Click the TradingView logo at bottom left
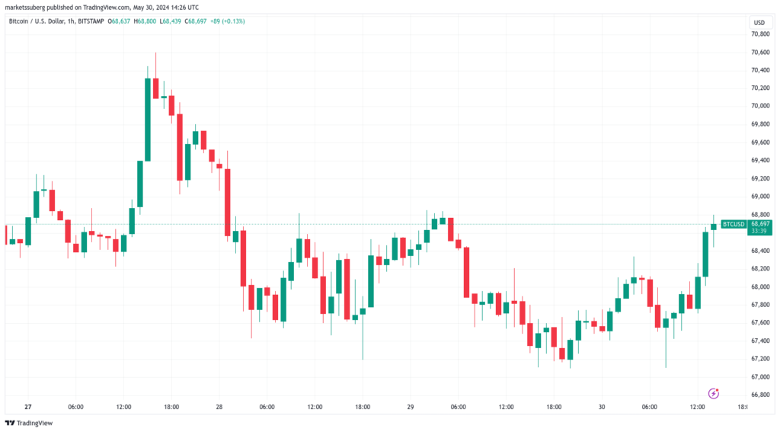This screenshot has height=432, width=780. pos(29,423)
